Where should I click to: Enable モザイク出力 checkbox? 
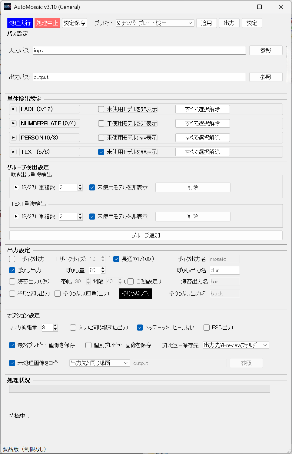12,259
